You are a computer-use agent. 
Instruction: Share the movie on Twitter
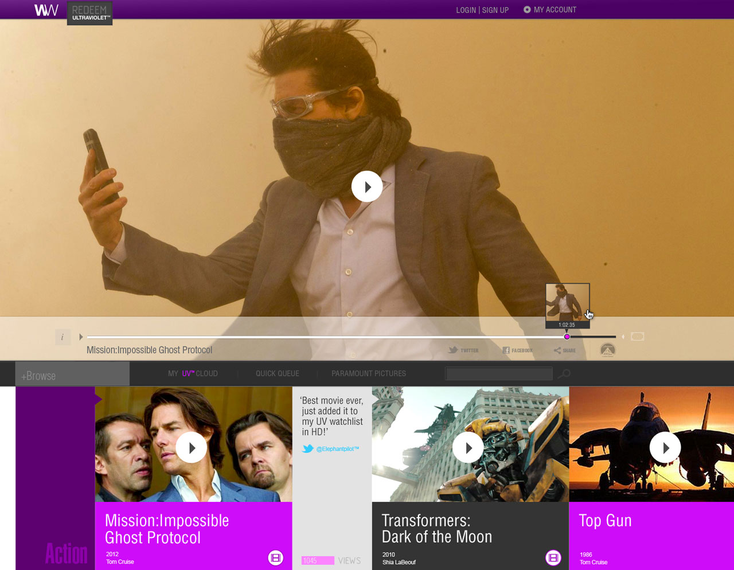[463, 350]
